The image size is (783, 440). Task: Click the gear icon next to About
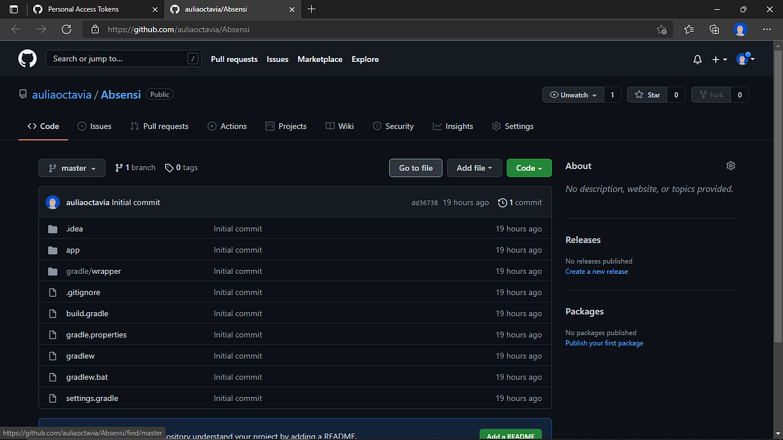730,166
